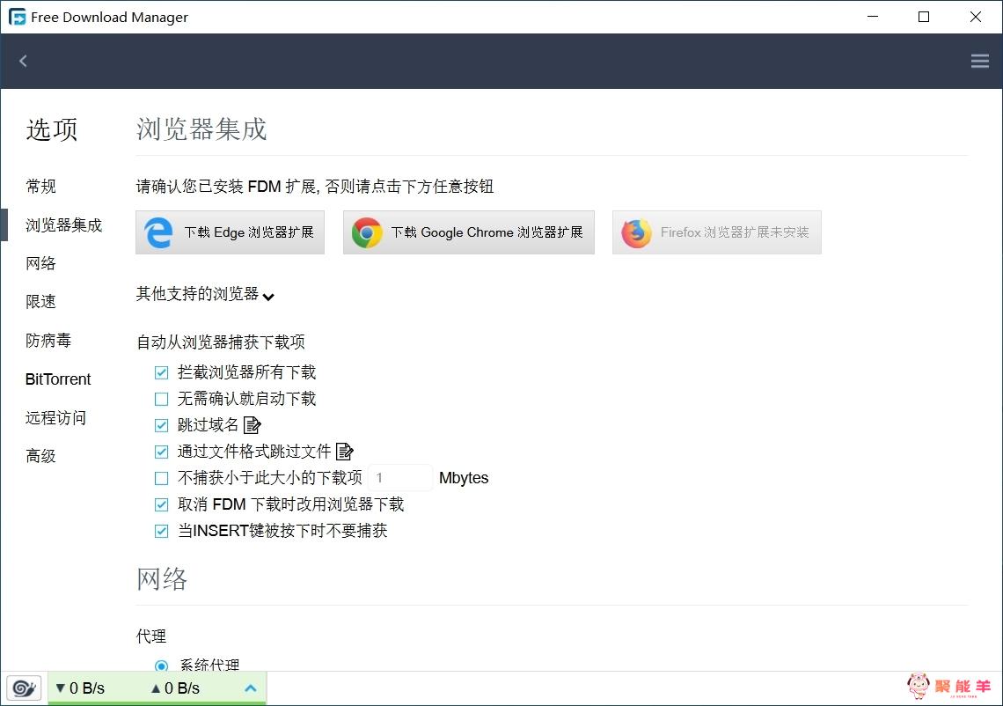The width and height of the screenshot is (1003, 706).
Task: Click the download speed 0 B/s indicator
Action: (80, 688)
